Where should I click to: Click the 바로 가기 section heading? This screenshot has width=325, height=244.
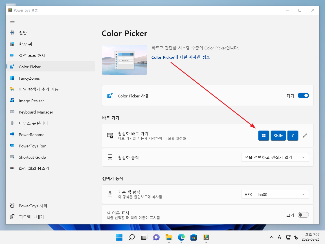111,118
